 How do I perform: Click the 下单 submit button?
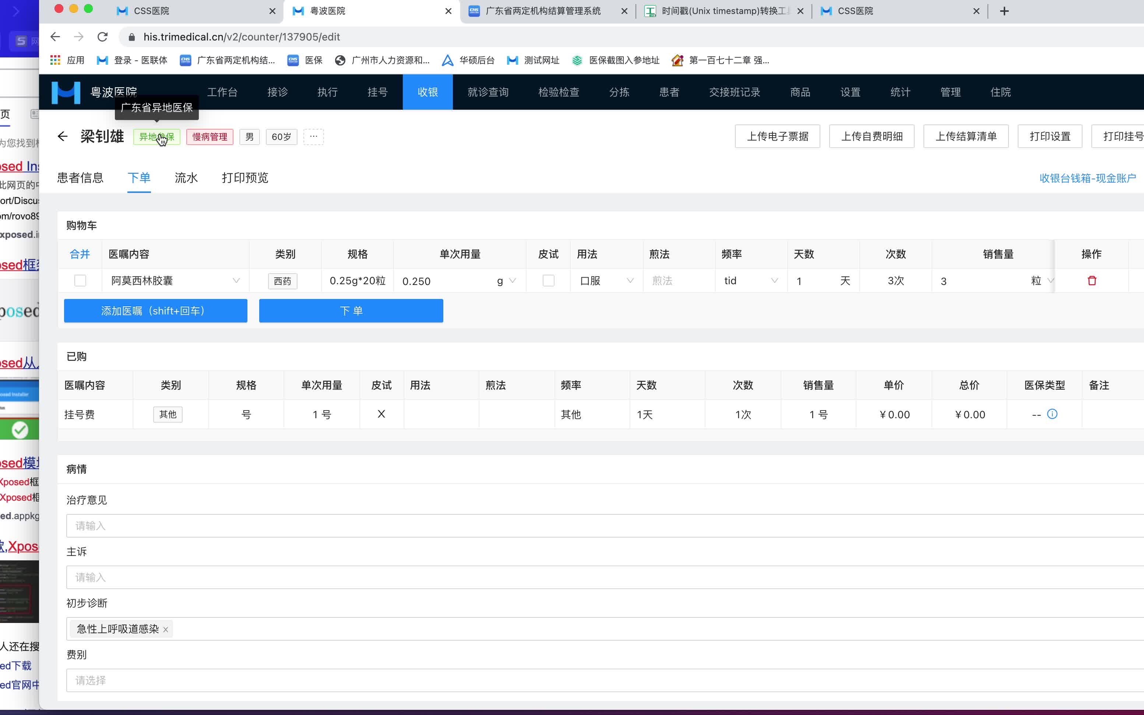click(x=351, y=311)
